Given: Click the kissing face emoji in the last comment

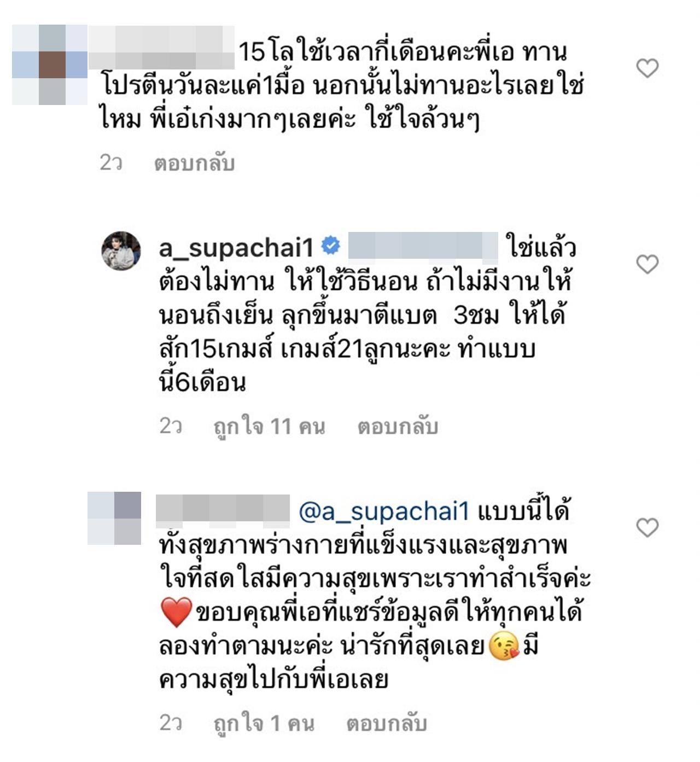Looking at the screenshot, I should point(504,646).
